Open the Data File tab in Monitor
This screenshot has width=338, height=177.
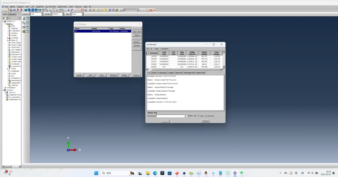[179, 73]
